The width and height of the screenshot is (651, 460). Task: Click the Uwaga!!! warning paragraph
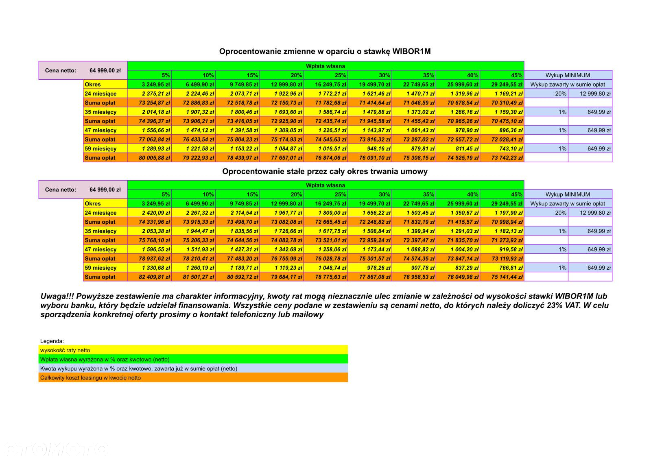point(325,305)
